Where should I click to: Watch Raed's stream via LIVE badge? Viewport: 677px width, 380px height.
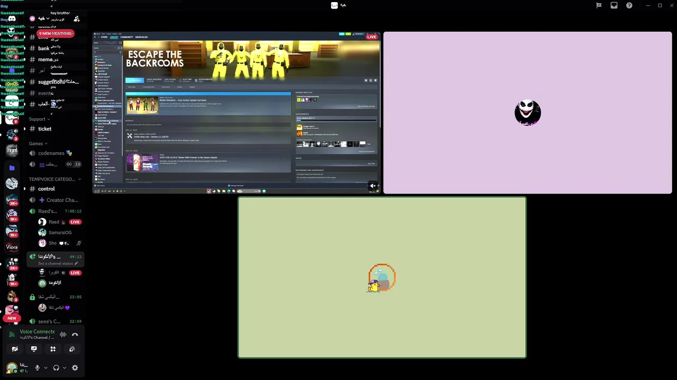[x=75, y=222]
